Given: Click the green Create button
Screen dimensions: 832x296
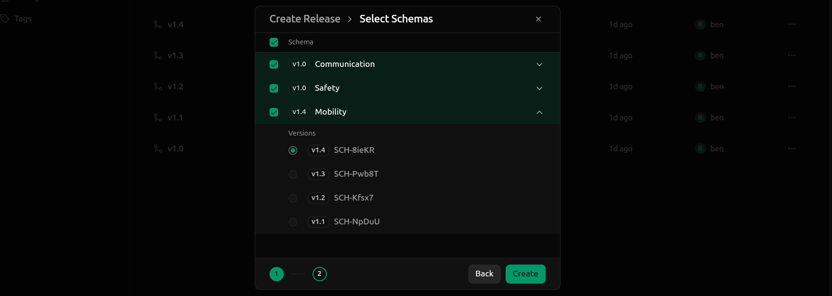Looking at the screenshot, I should [525, 274].
